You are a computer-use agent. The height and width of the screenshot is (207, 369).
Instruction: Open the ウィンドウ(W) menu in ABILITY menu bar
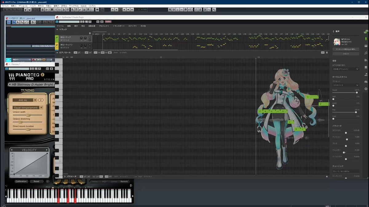(x=73, y=6)
